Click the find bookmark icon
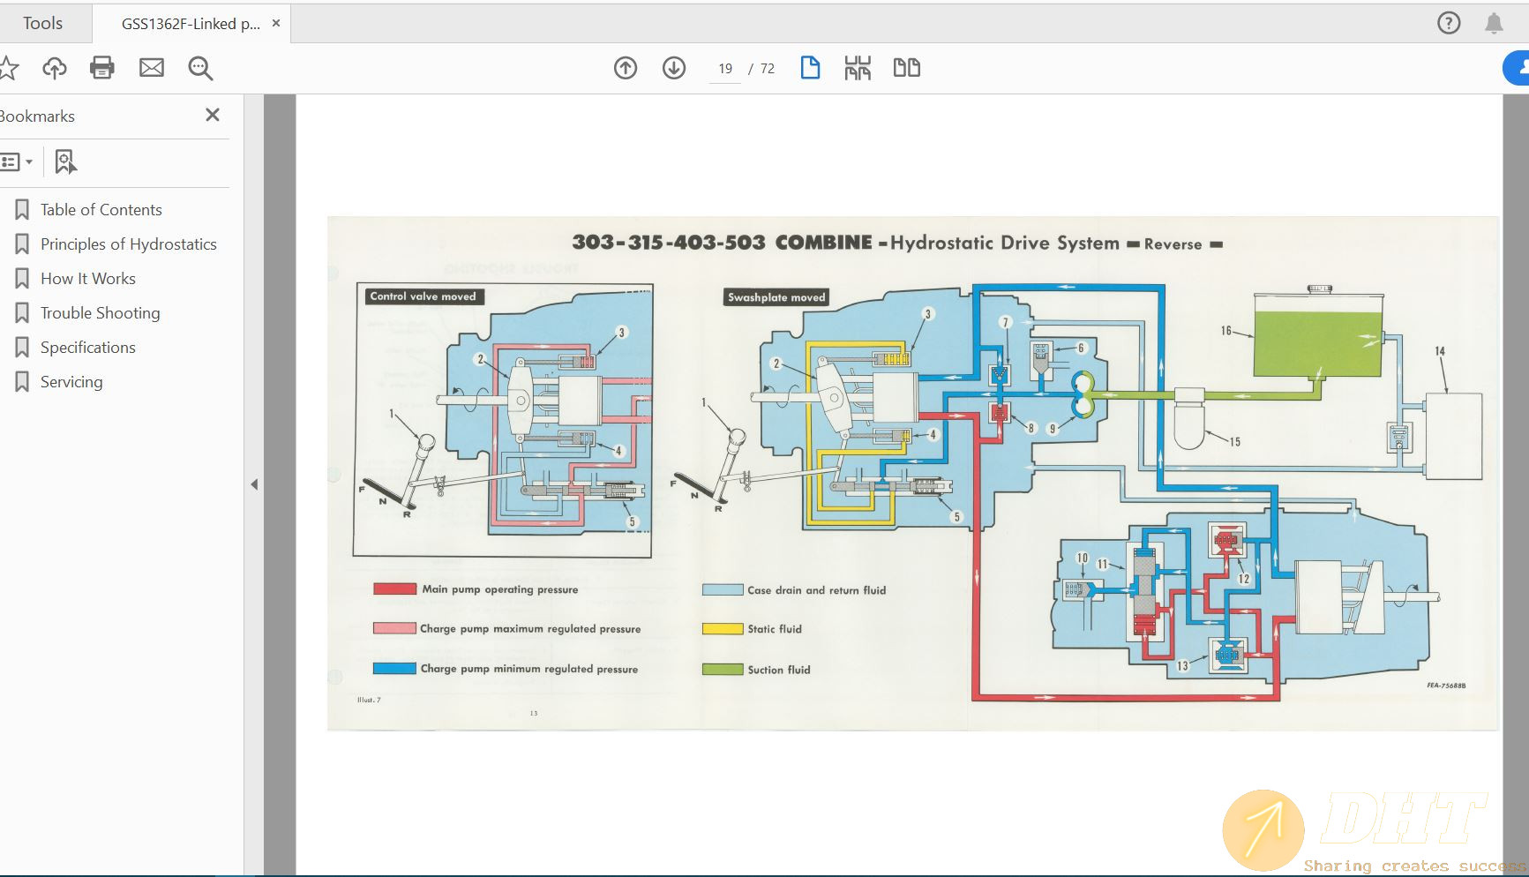Screen dimensions: 1529x877 point(65,161)
